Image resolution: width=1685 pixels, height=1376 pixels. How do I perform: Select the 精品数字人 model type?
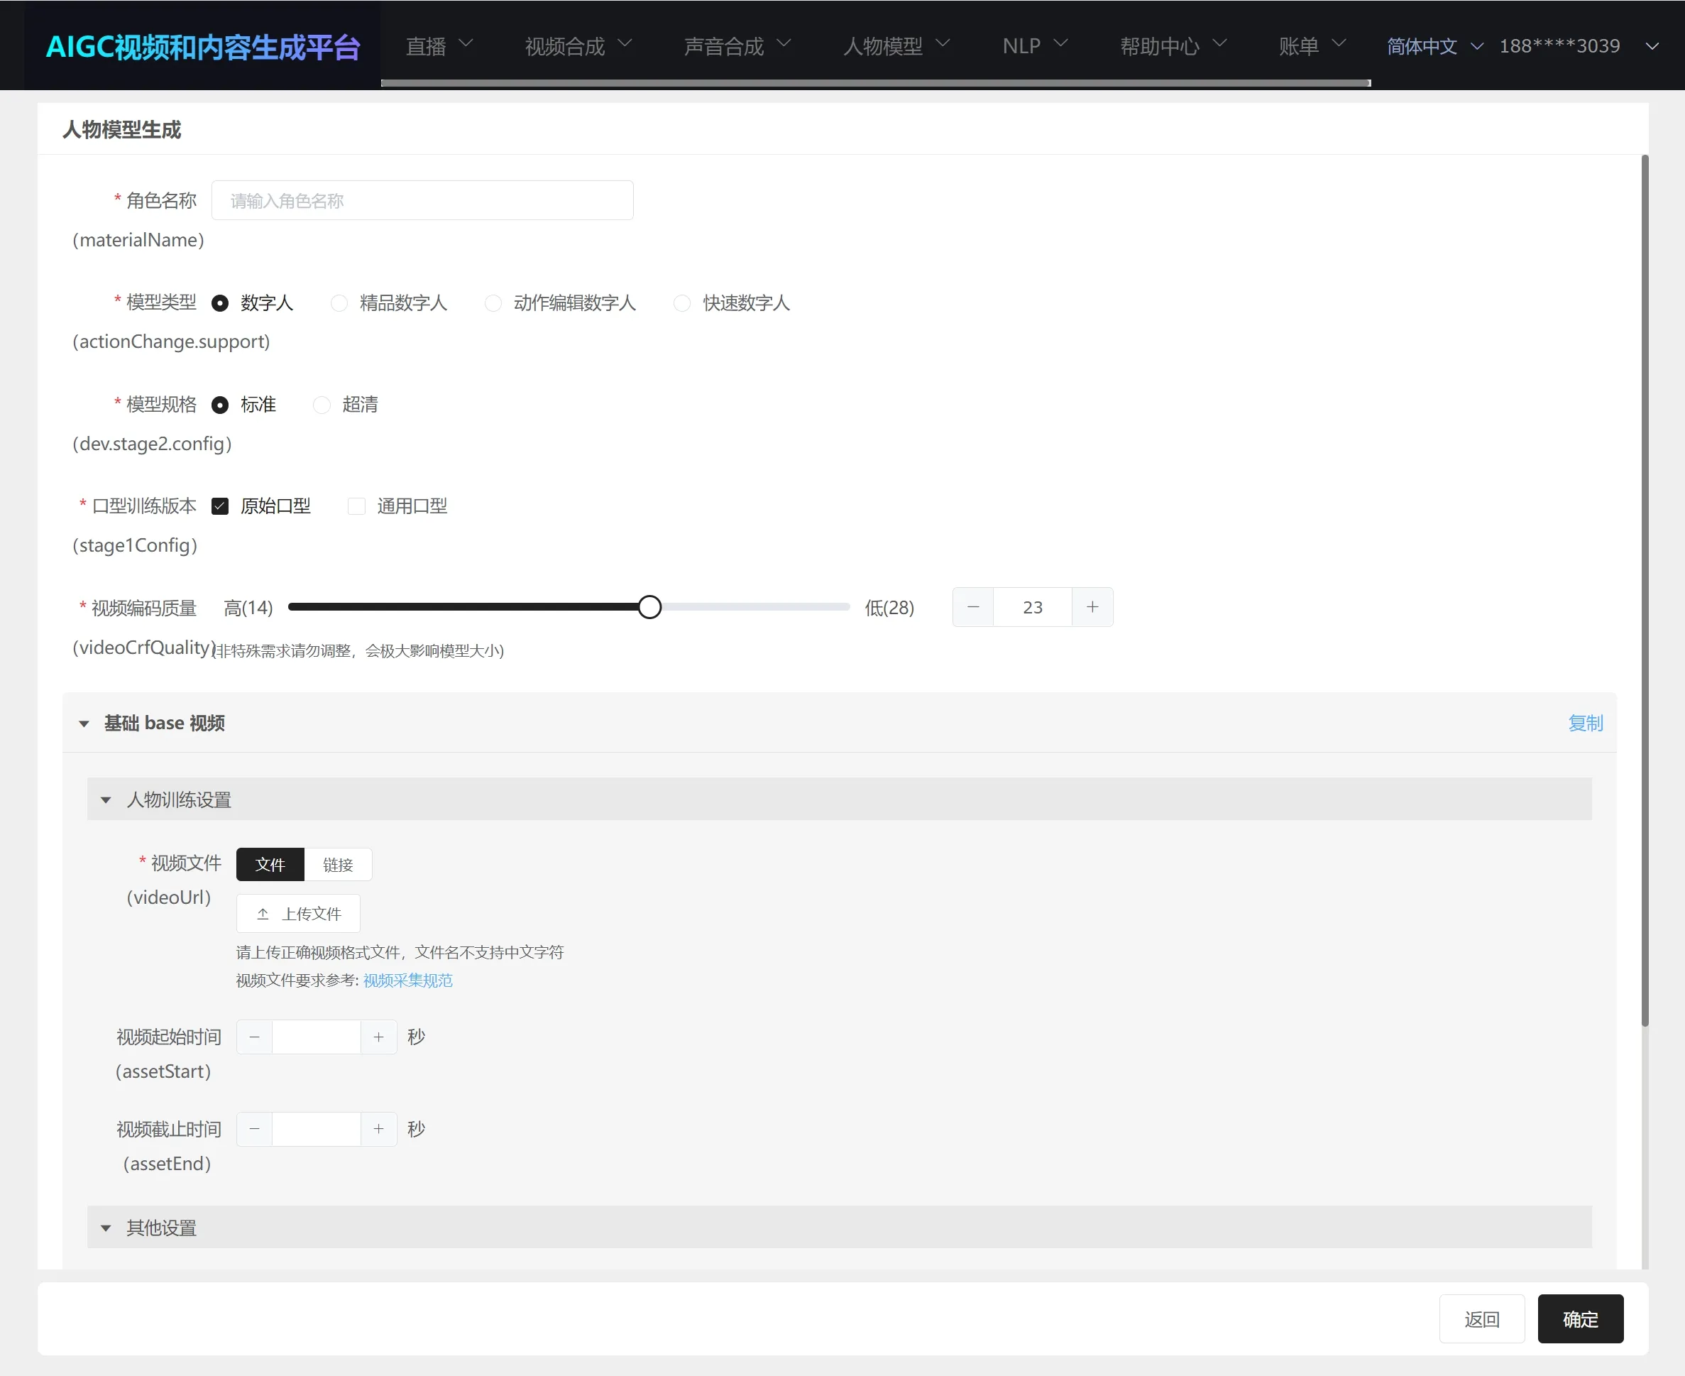point(340,302)
